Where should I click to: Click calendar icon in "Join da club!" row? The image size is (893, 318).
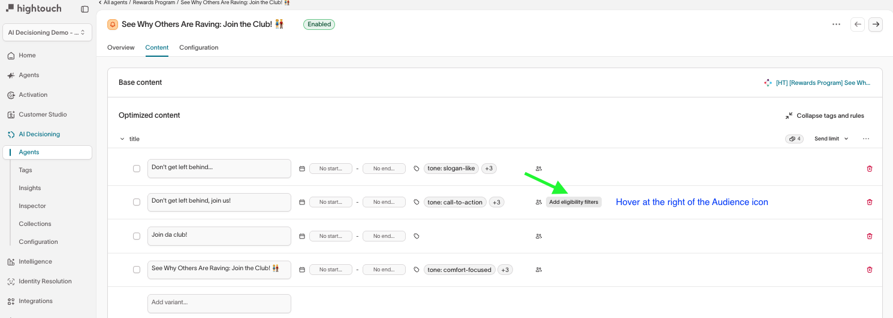pos(302,236)
